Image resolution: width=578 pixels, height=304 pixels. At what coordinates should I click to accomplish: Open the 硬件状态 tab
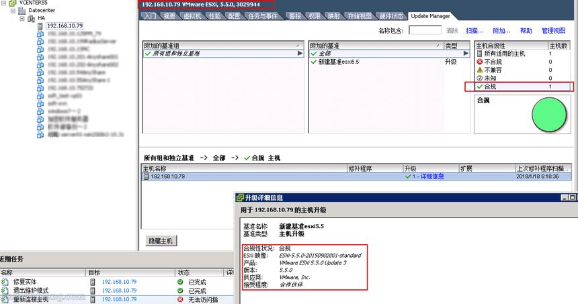coord(391,16)
